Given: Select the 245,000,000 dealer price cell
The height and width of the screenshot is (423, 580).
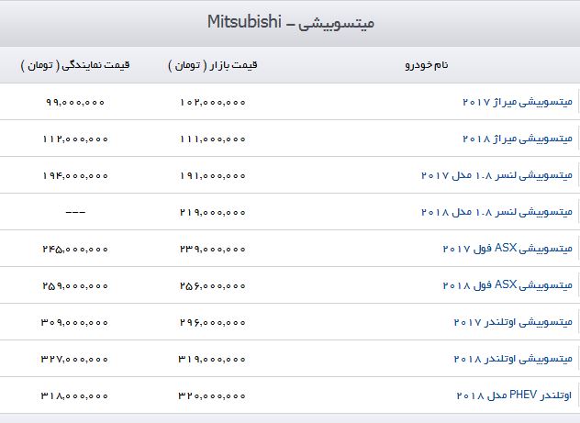Looking at the screenshot, I should pyautogui.click(x=75, y=250).
